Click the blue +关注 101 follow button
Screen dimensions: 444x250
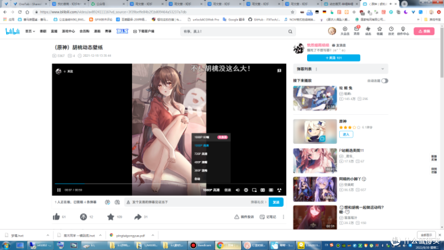(x=333, y=58)
